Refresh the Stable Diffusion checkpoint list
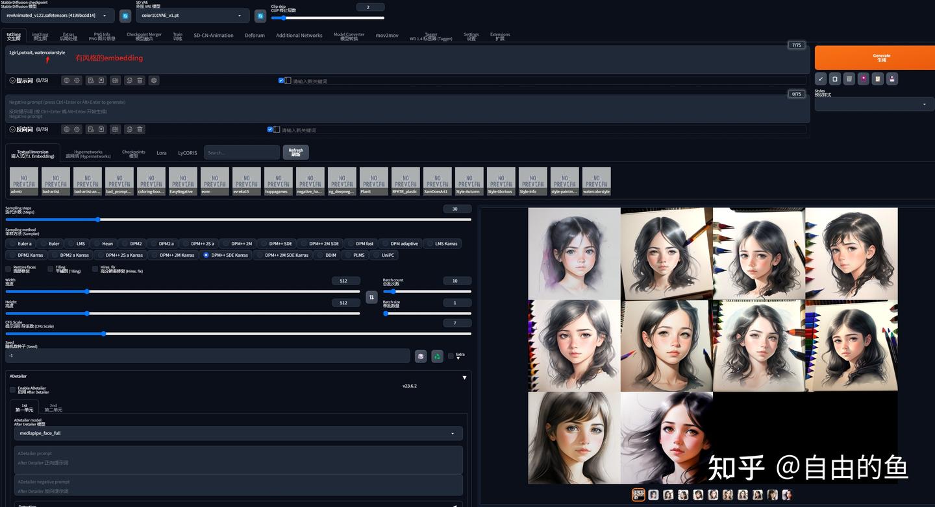This screenshot has height=507, width=935. (125, 16)
